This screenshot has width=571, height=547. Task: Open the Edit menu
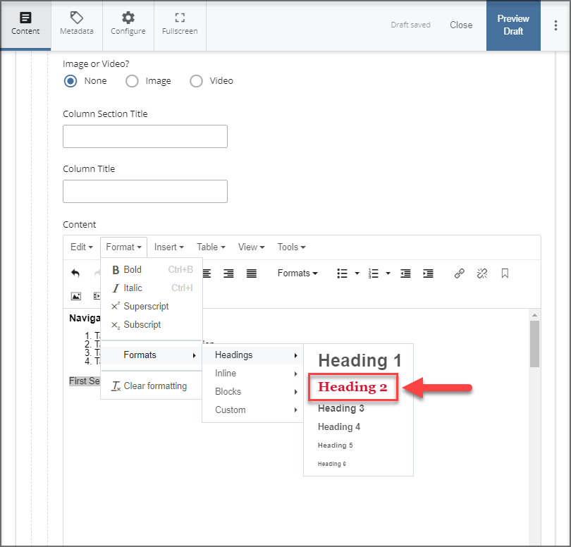tap(82, 247)
